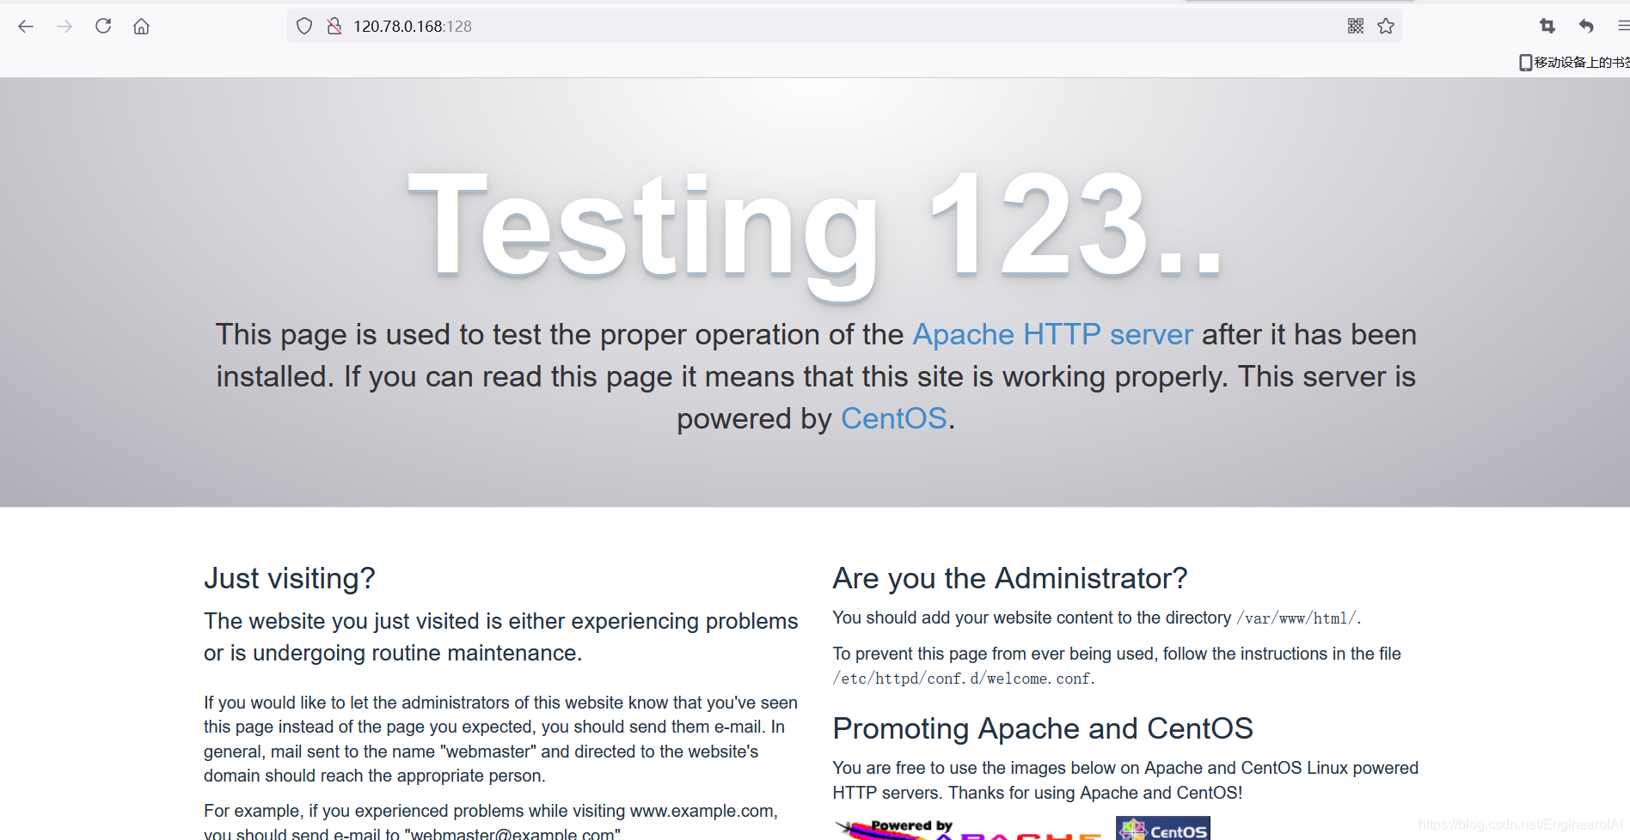Reload the current page
This screenshot has width=1630, height=840.
[x=103, y=27]
